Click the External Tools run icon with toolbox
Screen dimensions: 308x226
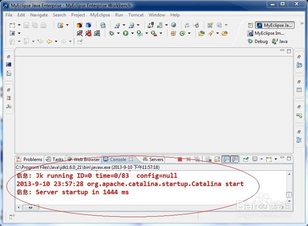(x=154, y=33)
